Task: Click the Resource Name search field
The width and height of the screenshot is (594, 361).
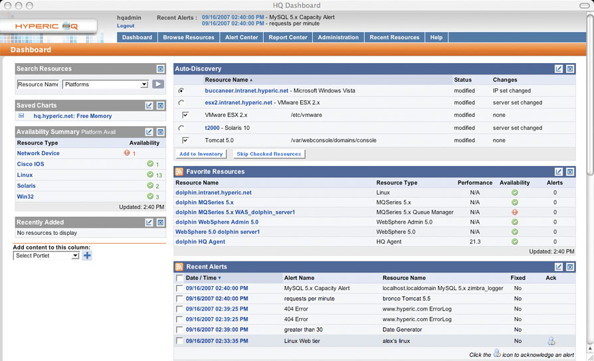Action: pyautogui.click(x=39, y=84)
